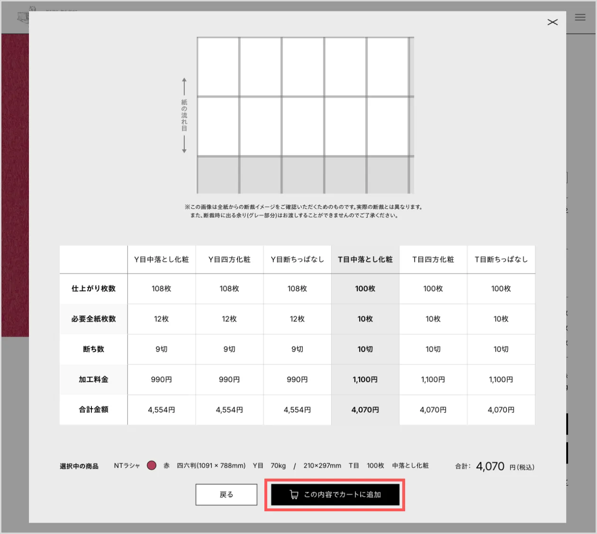597x534 pixels.
Task: Choose the Y目断ちっぱなし option
Action: point(297,259)
